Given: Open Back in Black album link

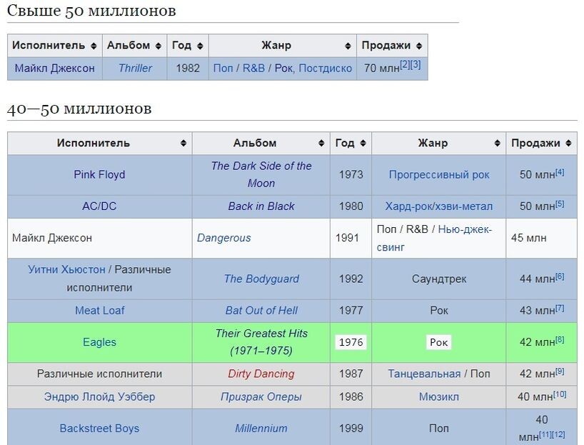Looking at the screenshot, I should pos(261,206).
